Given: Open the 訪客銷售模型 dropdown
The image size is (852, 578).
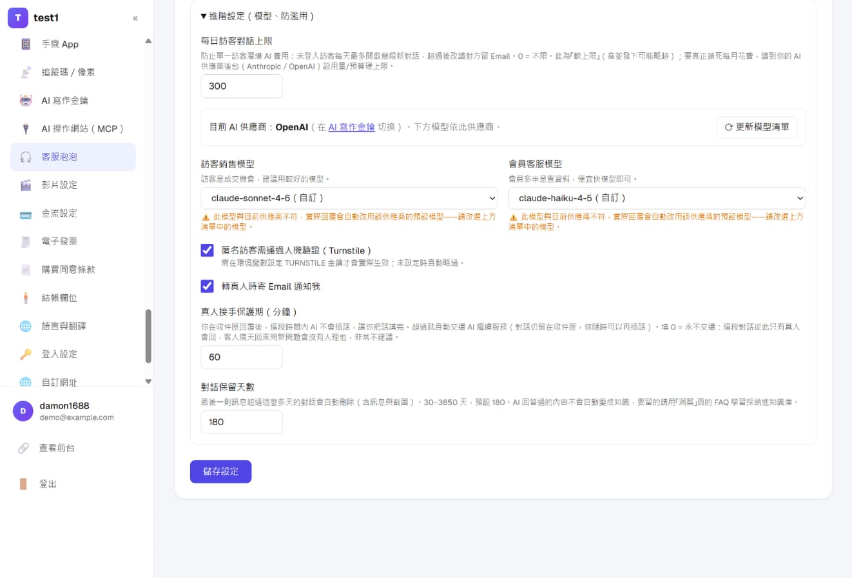Looking at the screenshot, I should click(349, 198).
